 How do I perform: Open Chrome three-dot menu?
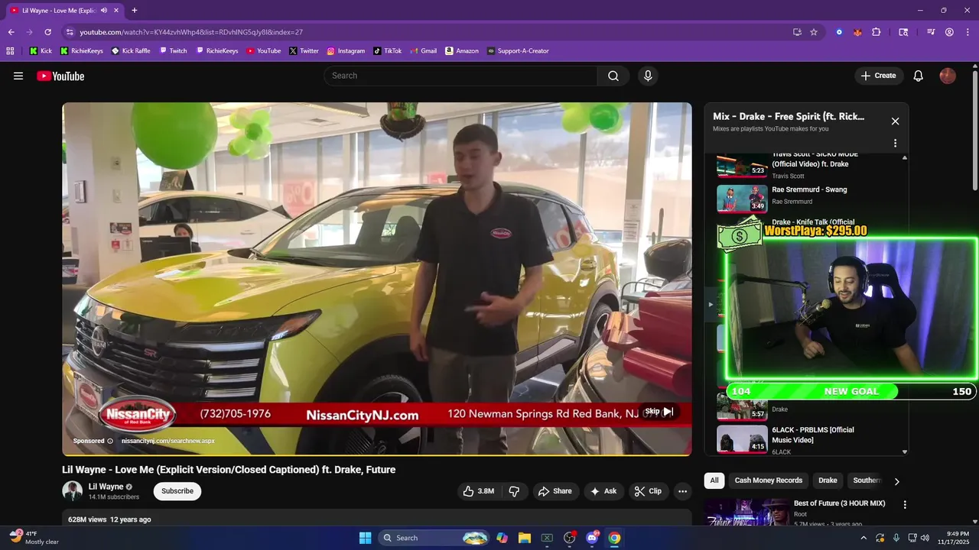tap(967, 32)
